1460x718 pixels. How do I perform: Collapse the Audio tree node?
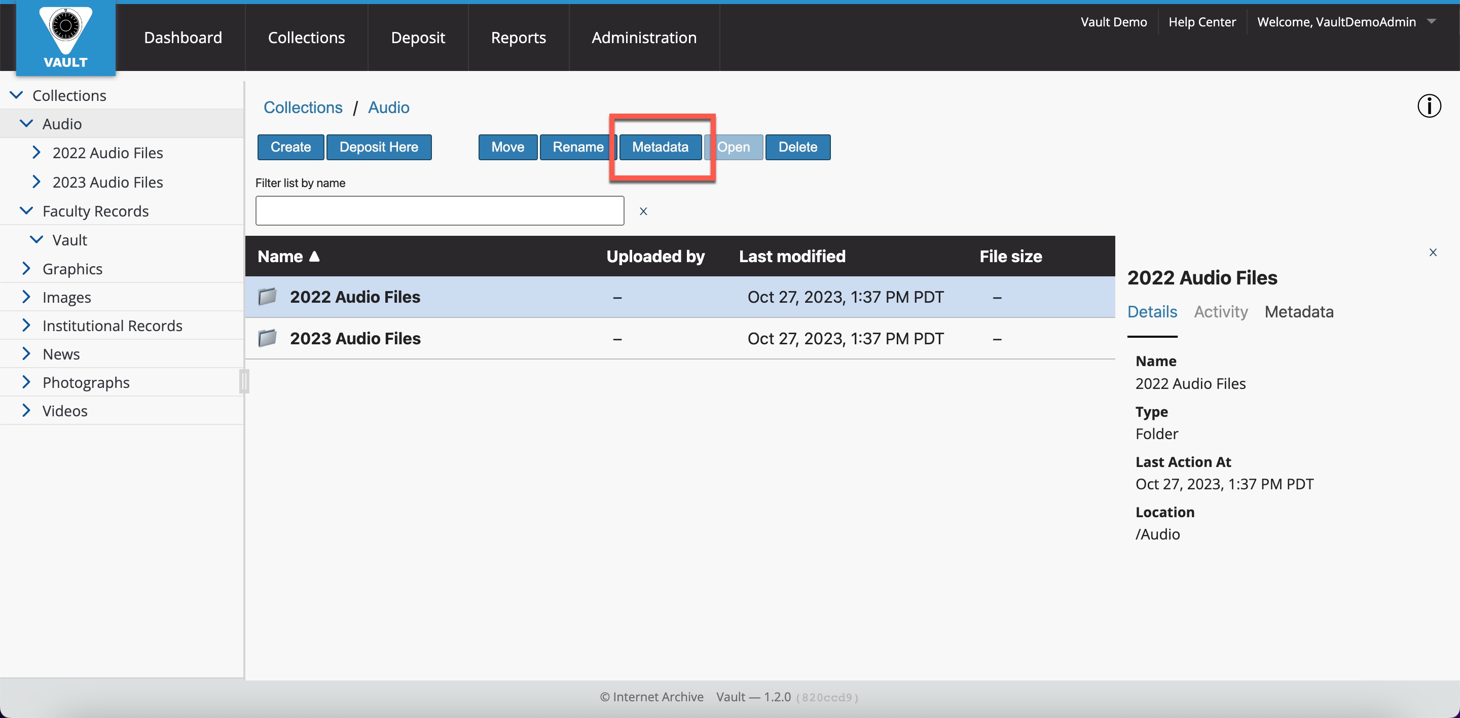coord(26,124)
